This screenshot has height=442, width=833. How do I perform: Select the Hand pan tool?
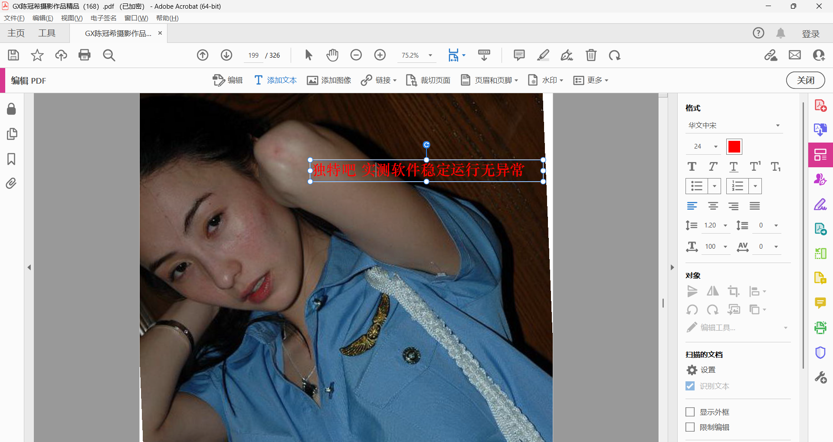pos(332,55)
